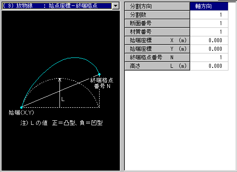Click the 分割方向 row header
This screenshot has height=172, width=237.
coord(157,6)
